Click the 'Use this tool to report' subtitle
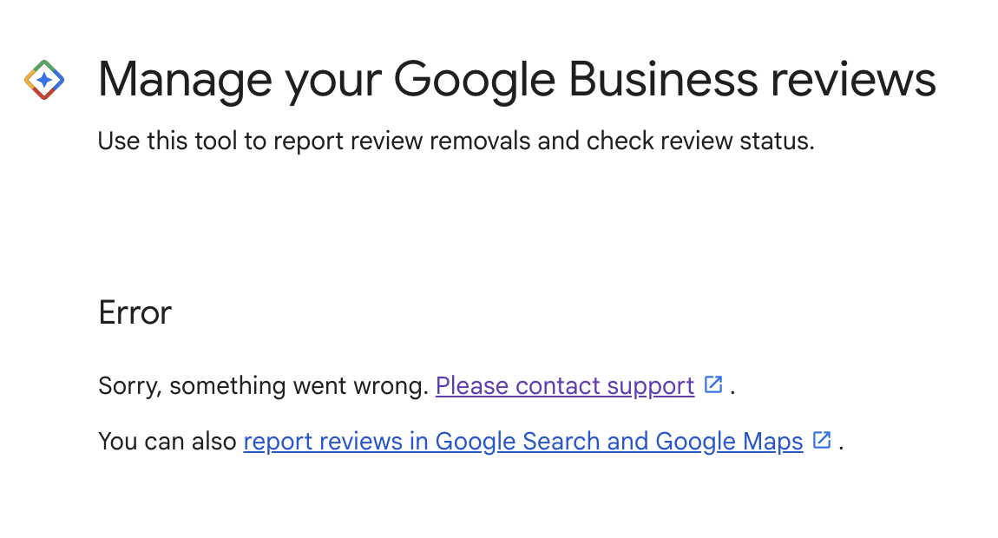The width and height of the screenshot is (998, 538). 456,141
